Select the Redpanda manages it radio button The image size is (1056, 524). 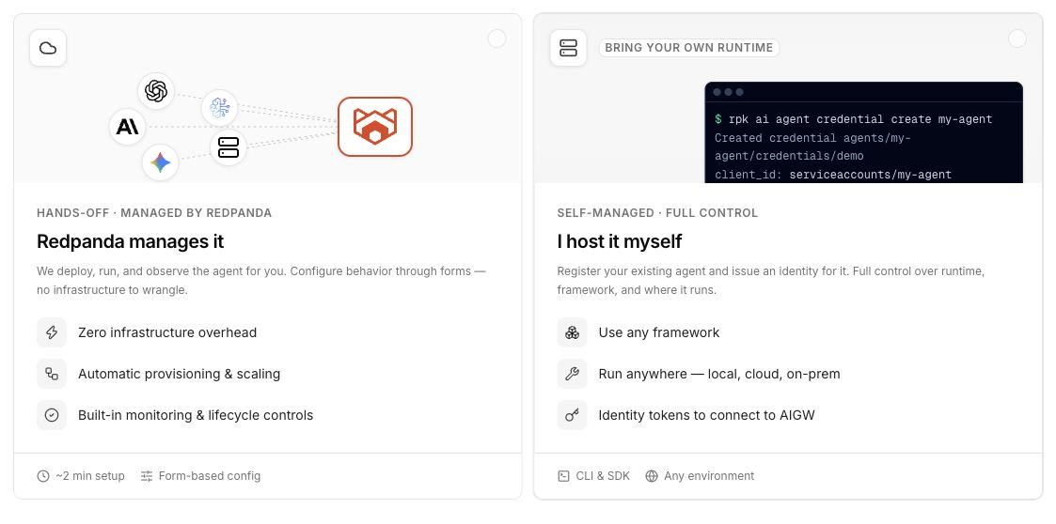(x=497, y=39)
